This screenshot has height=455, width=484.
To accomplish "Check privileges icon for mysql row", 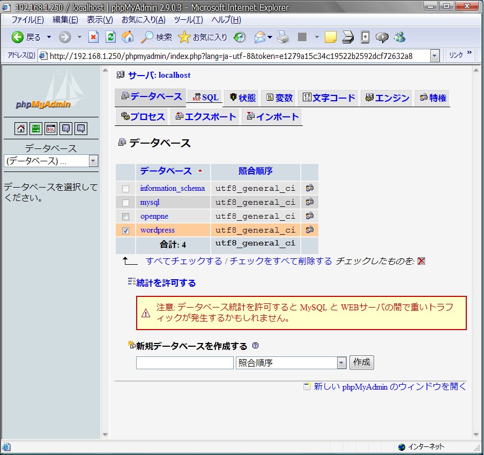I will pos(310,202).
